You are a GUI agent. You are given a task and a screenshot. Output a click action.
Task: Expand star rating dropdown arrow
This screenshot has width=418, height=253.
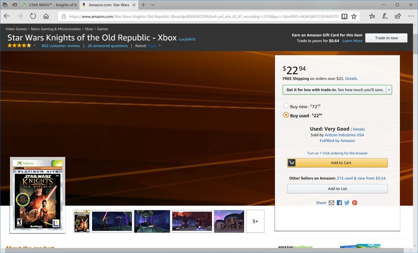[x=34, y=46]
